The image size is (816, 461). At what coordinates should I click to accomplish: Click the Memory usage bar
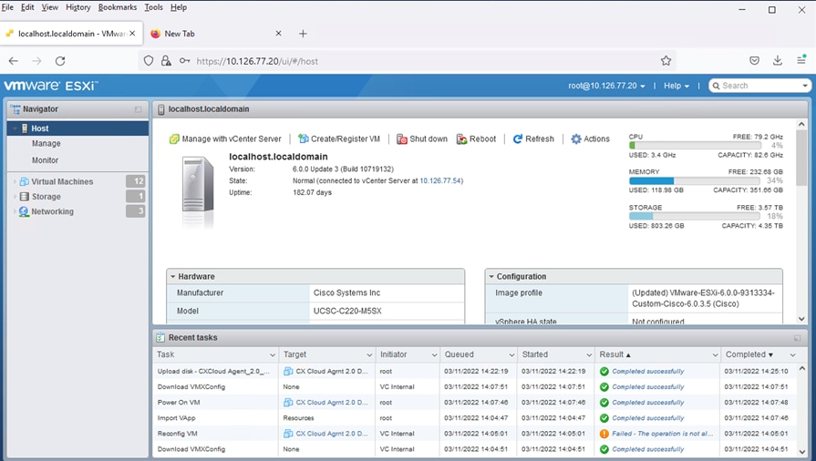coord(695,181)
